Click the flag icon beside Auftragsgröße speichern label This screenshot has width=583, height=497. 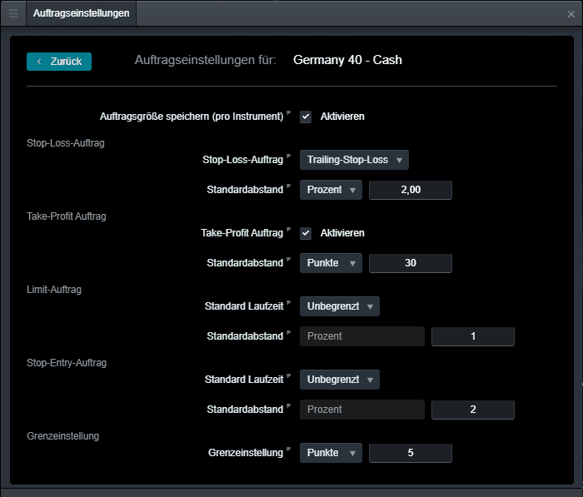tap(290, 114)
